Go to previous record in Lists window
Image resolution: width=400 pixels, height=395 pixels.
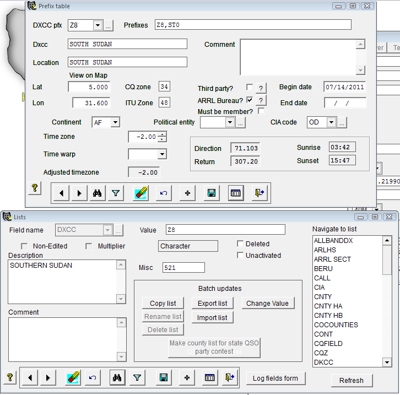tap(30, 378)
